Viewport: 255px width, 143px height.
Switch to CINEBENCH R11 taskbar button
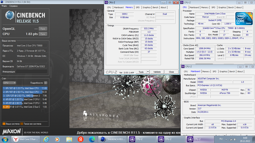click(x=113, y=139)
